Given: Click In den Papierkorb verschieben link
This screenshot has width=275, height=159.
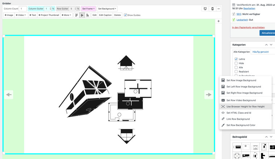Looking at the screenshot, I should coord(248,27).
